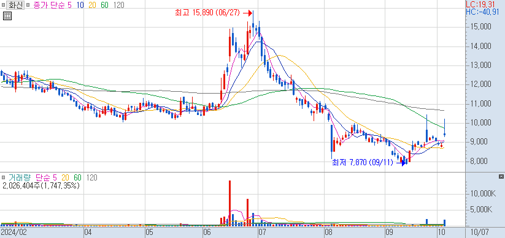Click the 15,000 price axis label
Viewport: 505px width, 238px height.
coord(480,27)
